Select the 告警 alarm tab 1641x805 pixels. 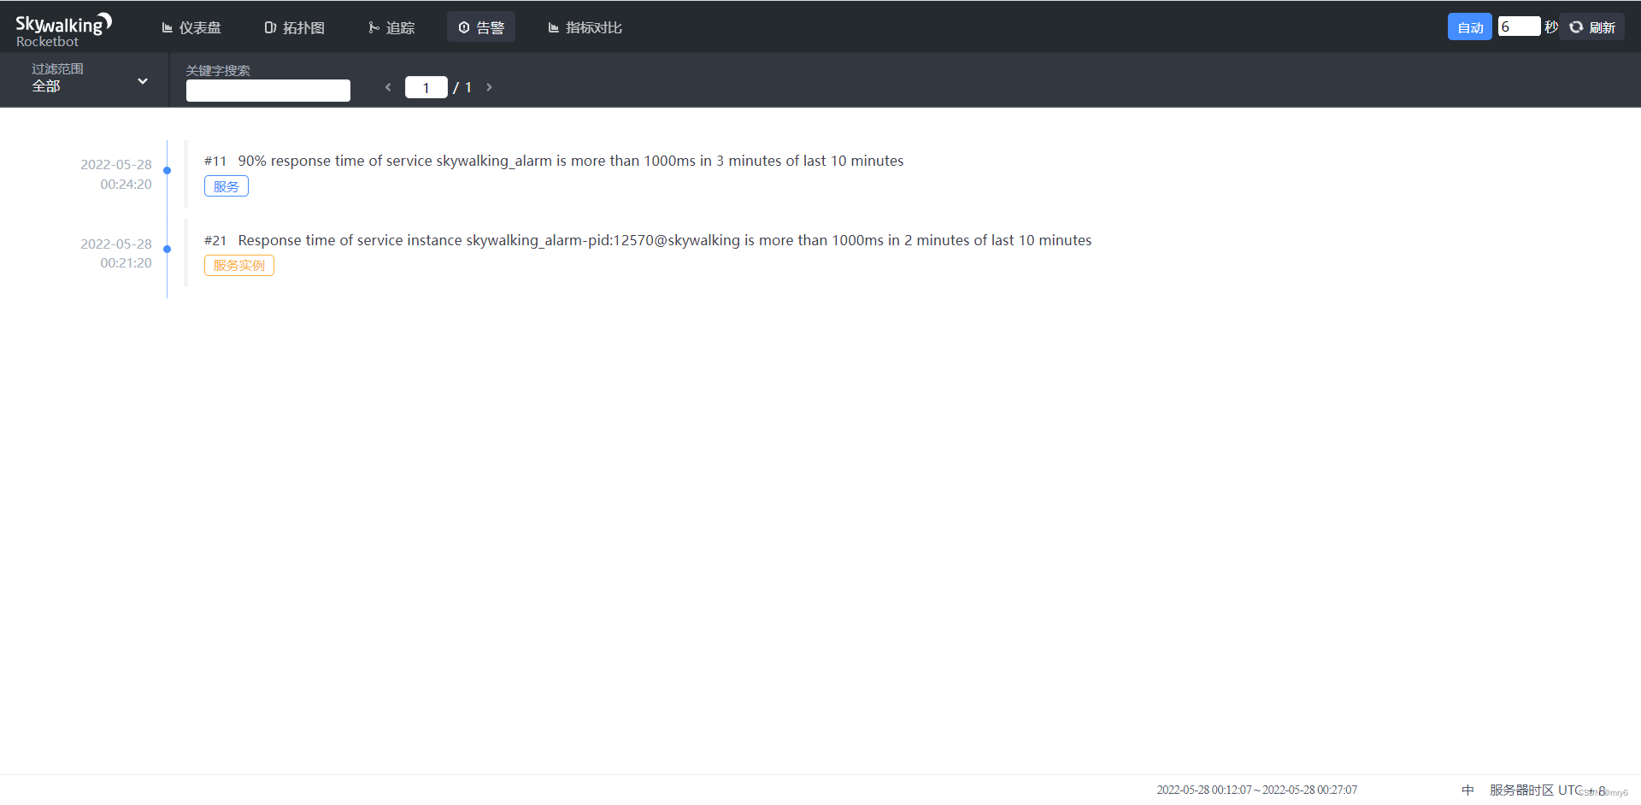[x=481, y=27]
